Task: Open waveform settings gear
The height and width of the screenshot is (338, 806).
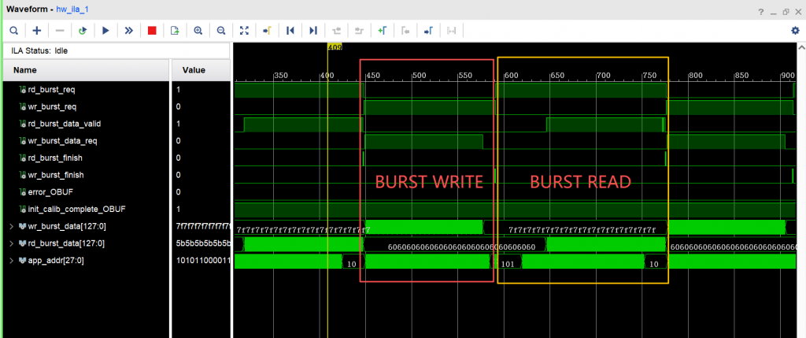Action: tap(794, 31)
